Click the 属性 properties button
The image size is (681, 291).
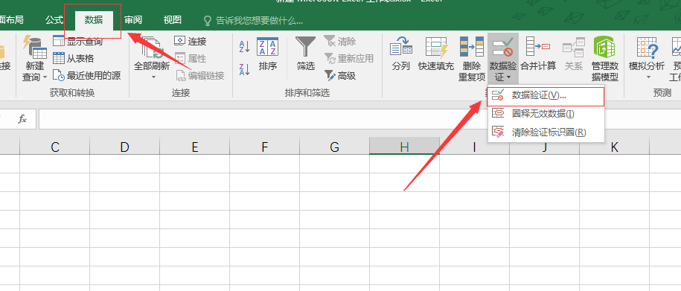coord(191,58)
